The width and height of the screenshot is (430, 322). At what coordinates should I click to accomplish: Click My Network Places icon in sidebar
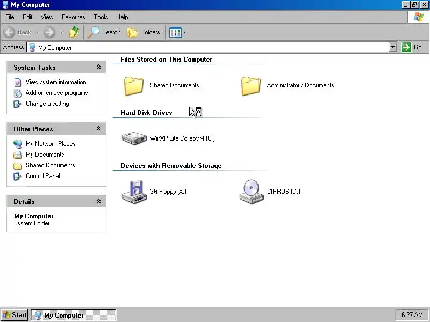click(18, 144)
